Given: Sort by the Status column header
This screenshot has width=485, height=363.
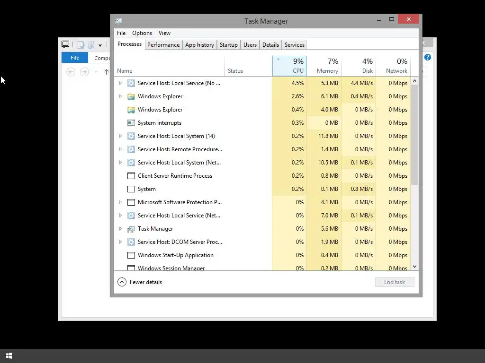Looking at the screenshot, I should (x=248, y=66).
